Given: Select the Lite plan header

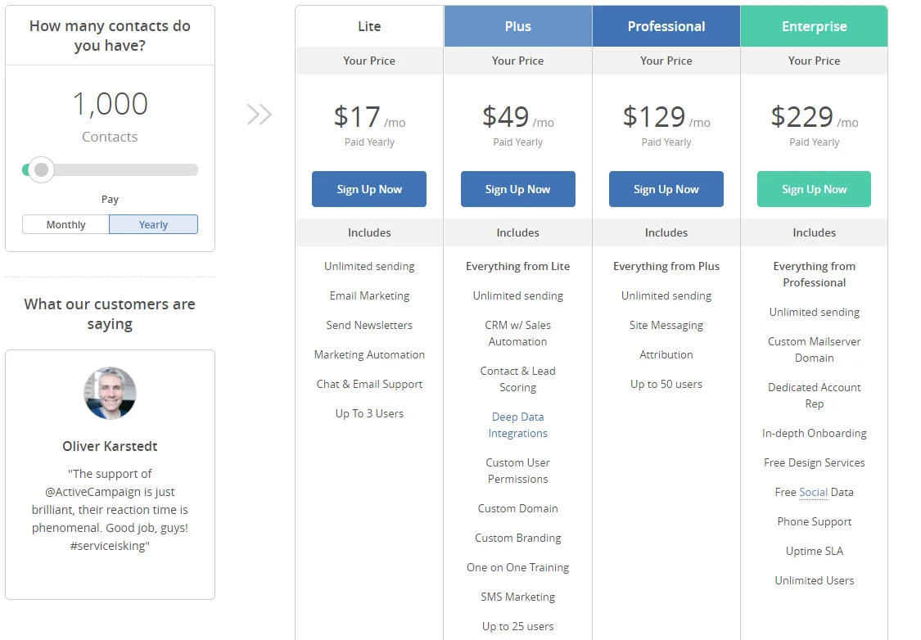Looking at the screenshot, I should (369, 26).
